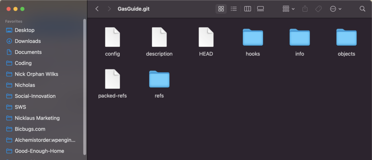Open the Group By dropdown

(288, 9)
